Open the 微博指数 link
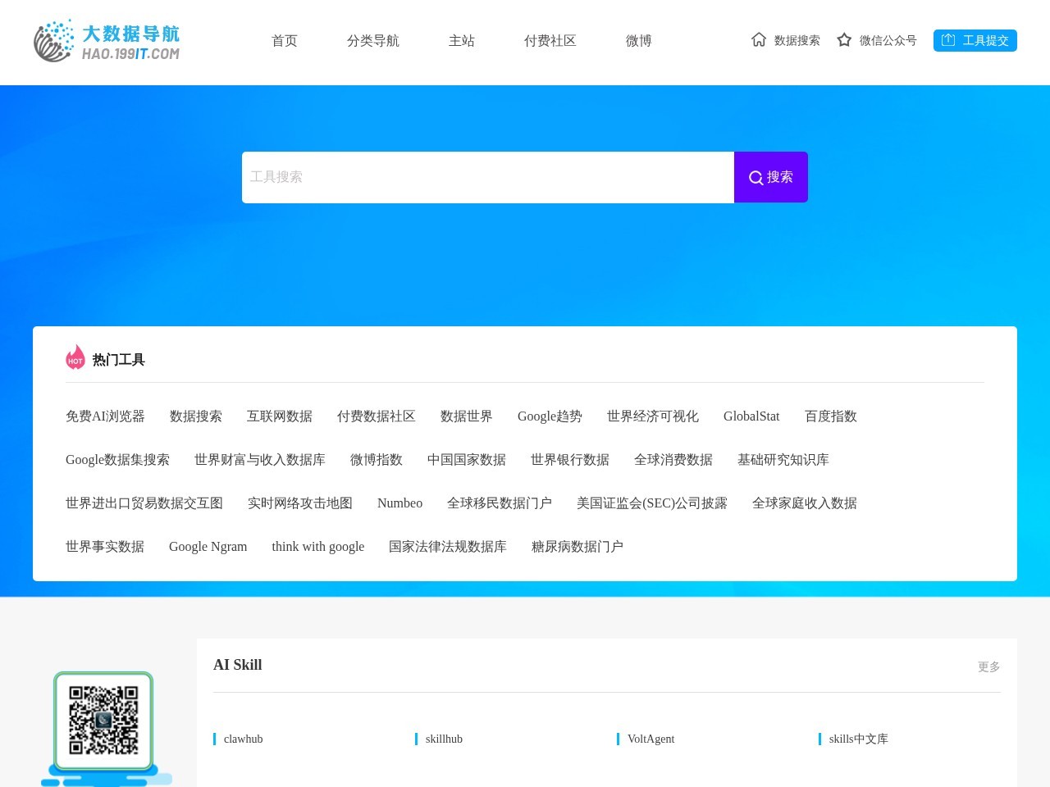The width and height of the screenshot is (1050, 787). [377, 460]
